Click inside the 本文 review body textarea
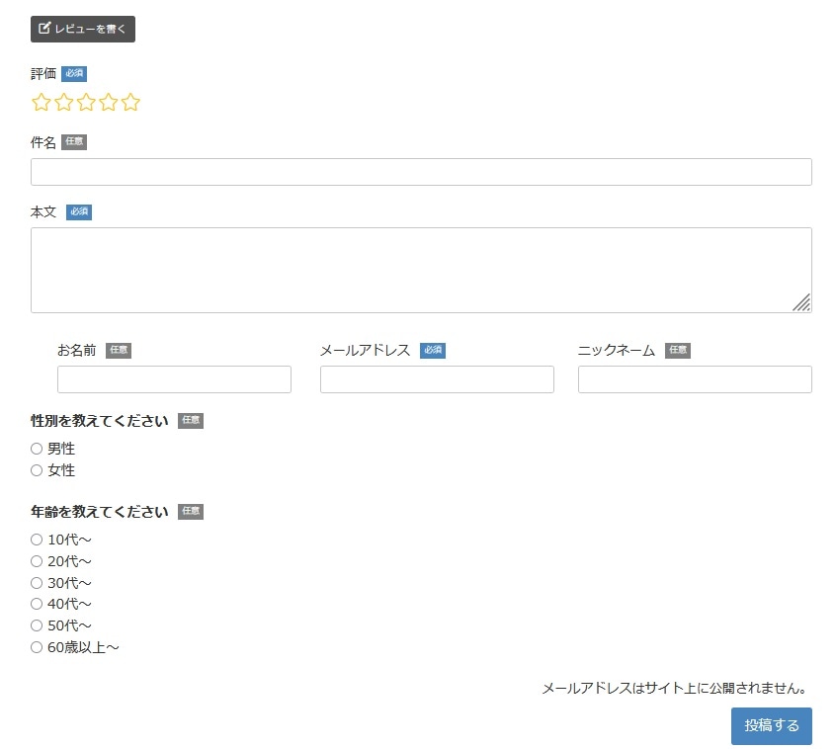 (421, 271)
